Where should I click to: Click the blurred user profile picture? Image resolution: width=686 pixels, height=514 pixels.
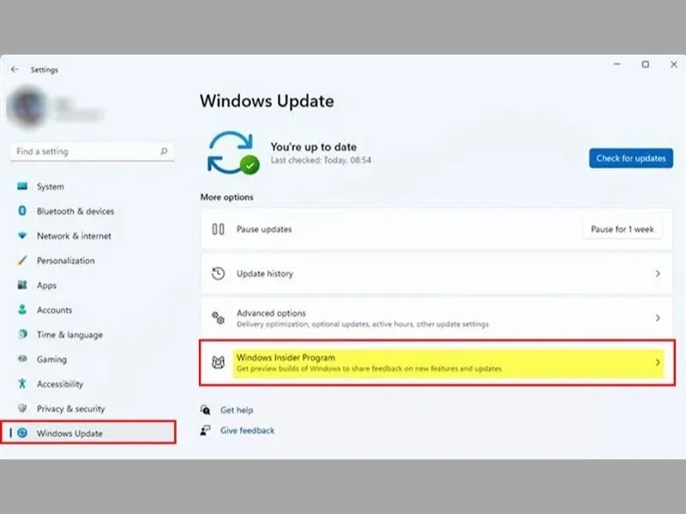click(x=27, y=106)
